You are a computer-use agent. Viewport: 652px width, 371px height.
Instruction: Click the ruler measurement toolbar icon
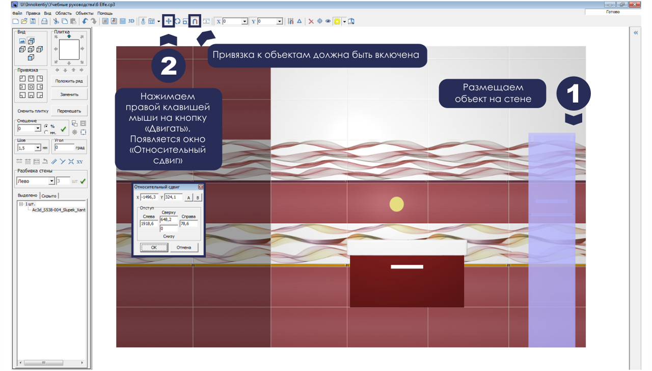coord(206,21)
